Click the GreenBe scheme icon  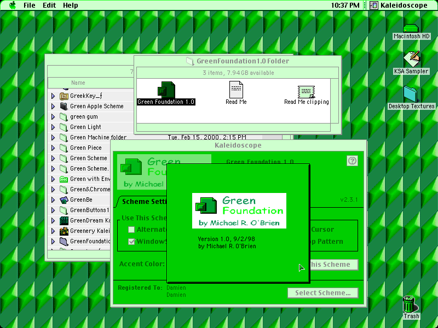tap(64, 200)
